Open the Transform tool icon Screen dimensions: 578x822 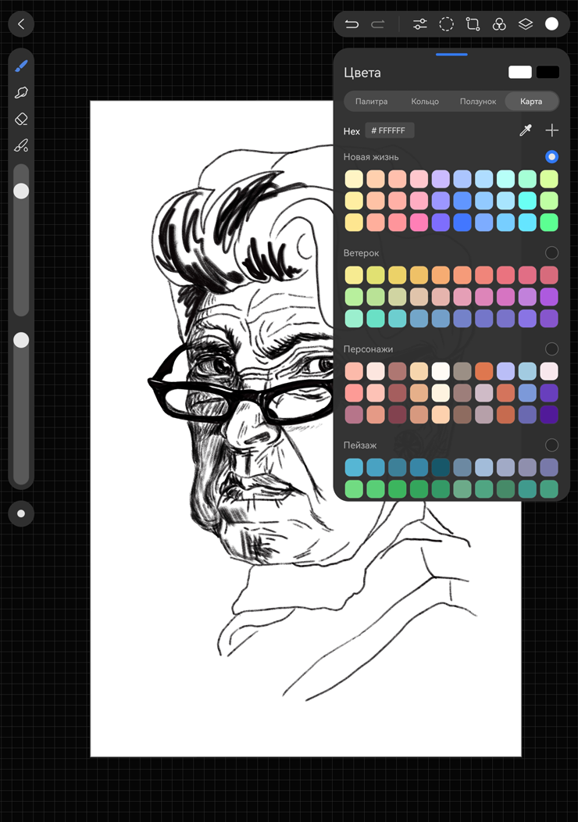point(473,24)
